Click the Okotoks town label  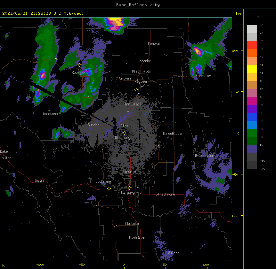(132, 224)
